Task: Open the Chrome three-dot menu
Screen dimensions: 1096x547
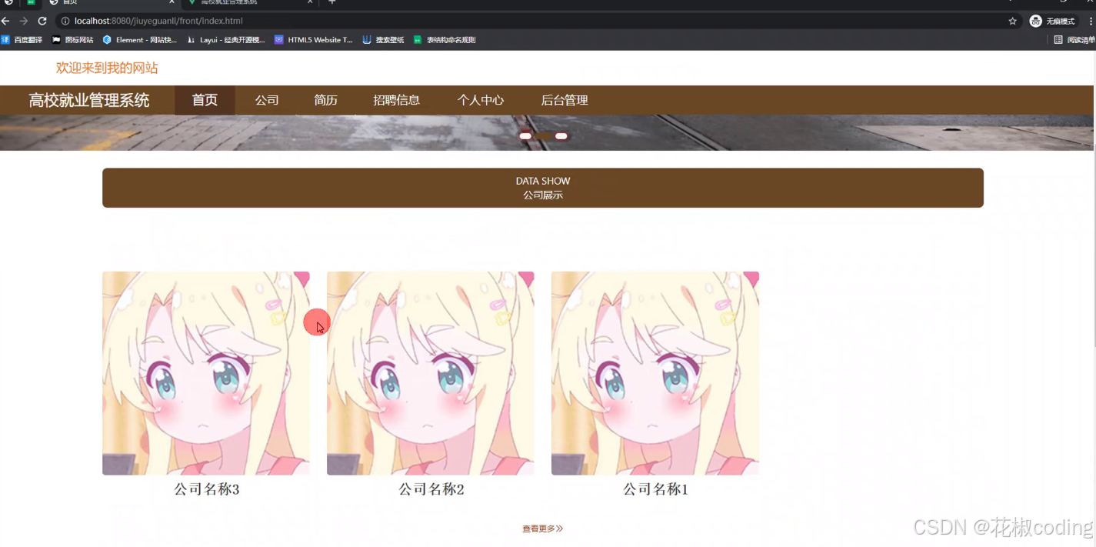Action: click(x=1089, y=21)
